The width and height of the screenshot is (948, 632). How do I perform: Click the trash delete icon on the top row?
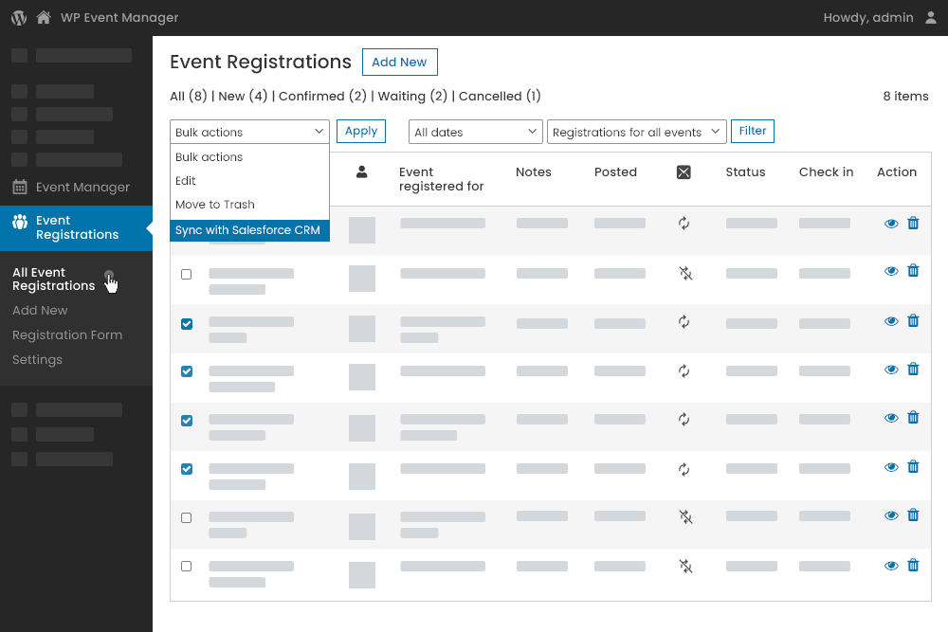(913, 224)
